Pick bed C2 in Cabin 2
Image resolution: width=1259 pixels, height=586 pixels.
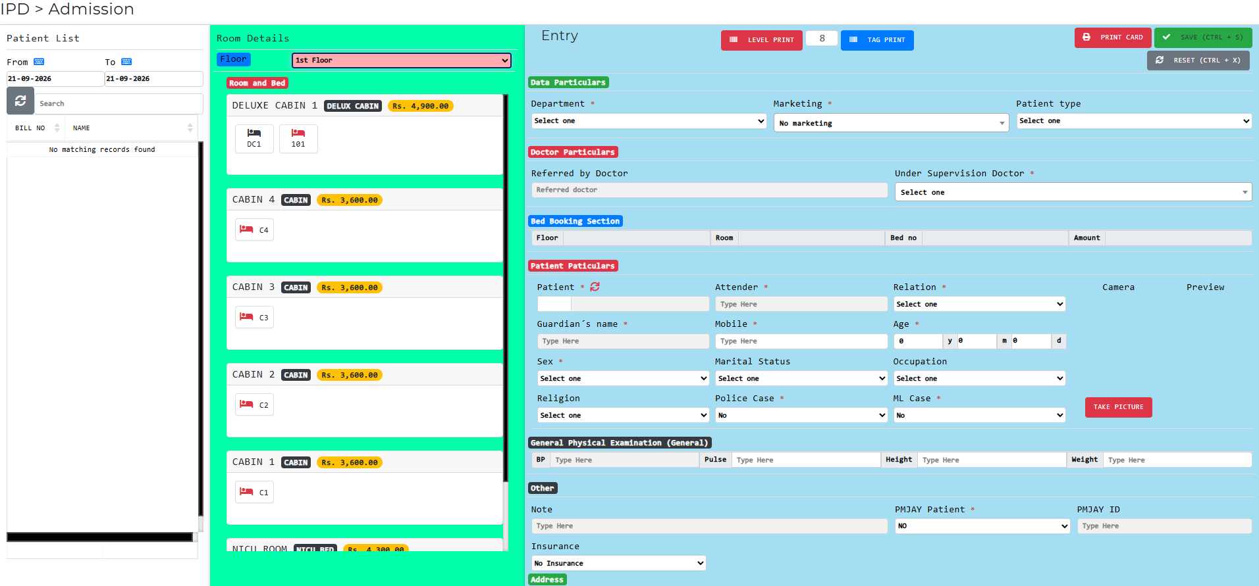pyautogui.click(x=254, y=404)
